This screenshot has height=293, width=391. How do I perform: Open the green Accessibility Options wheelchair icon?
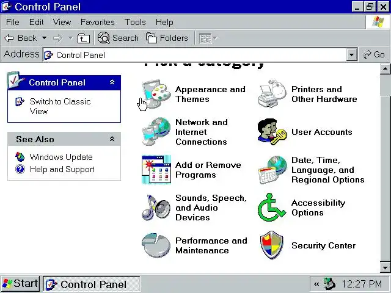[271, 208]
